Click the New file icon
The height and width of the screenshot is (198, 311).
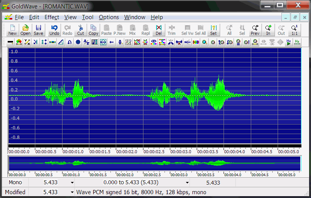point(13,30)
